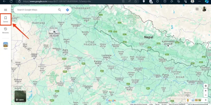Image resolution: width=211 pixels, height=105 pixels.
Task: Open browser profile avatar
Action: pyautogui.click(x=193, y=1)
